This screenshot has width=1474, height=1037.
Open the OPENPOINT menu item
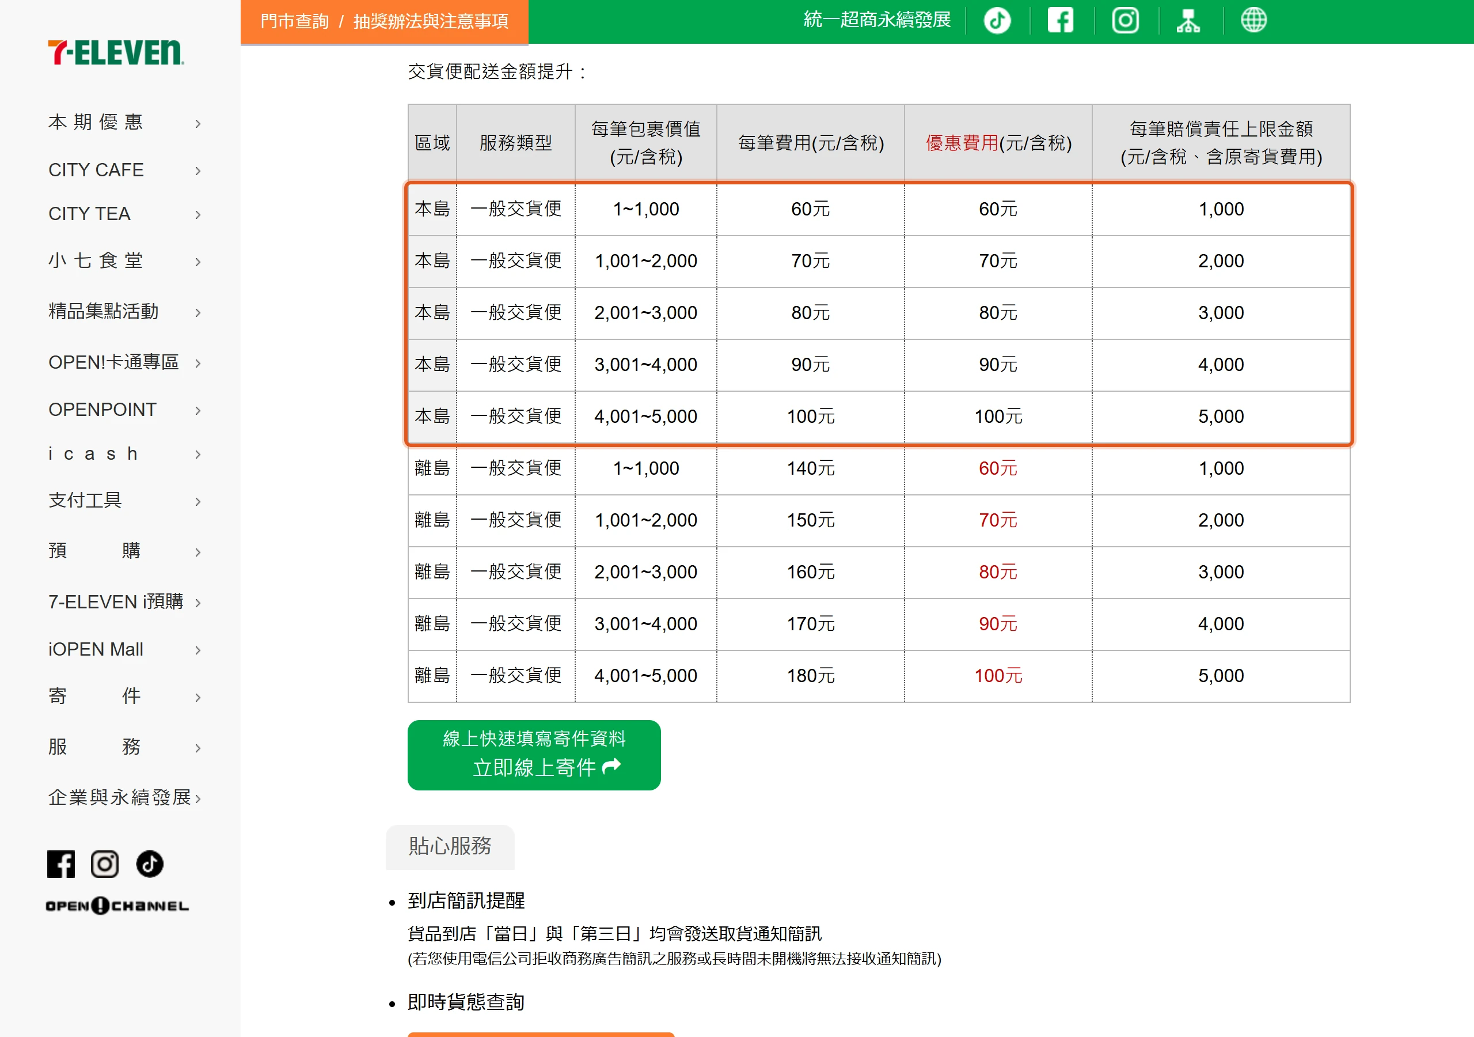125,410
